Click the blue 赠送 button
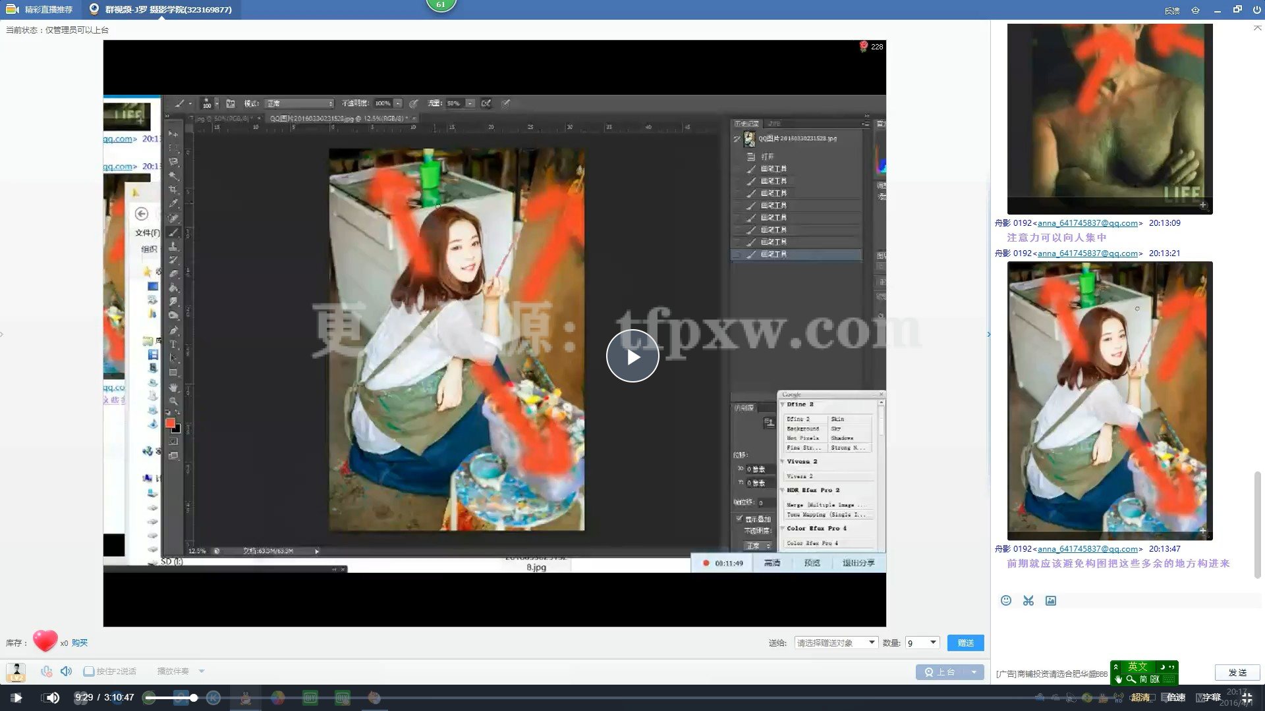This screenshot has width=1265, height=711. tap(965, 643)
